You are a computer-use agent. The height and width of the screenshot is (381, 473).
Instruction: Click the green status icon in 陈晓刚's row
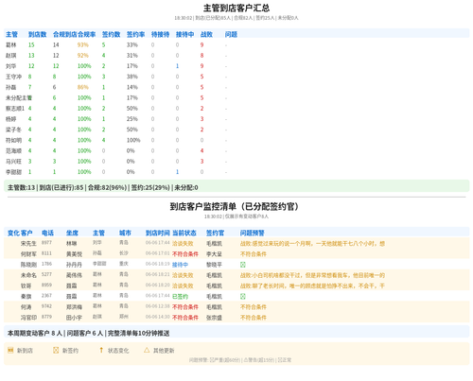(243, 265)
